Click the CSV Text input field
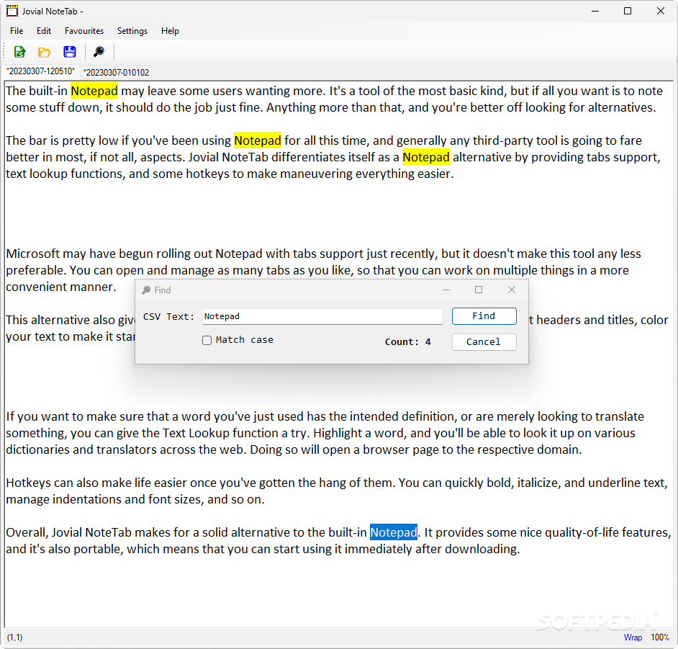The width and height of the screenshot is (678, 649). pyautogui.click(x=322, y=316)
